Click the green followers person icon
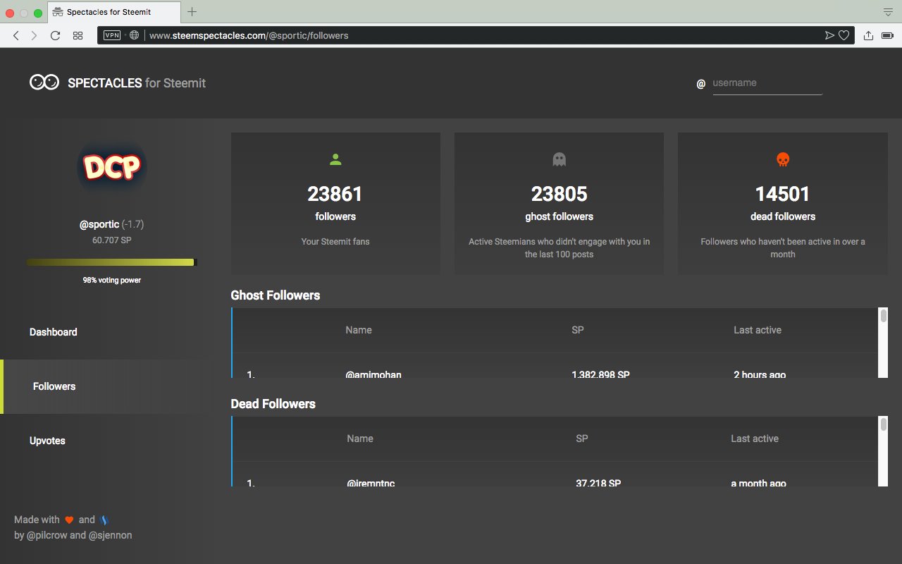Image resolution: width=902 pixels, height=564 pixels. (335, 160)
